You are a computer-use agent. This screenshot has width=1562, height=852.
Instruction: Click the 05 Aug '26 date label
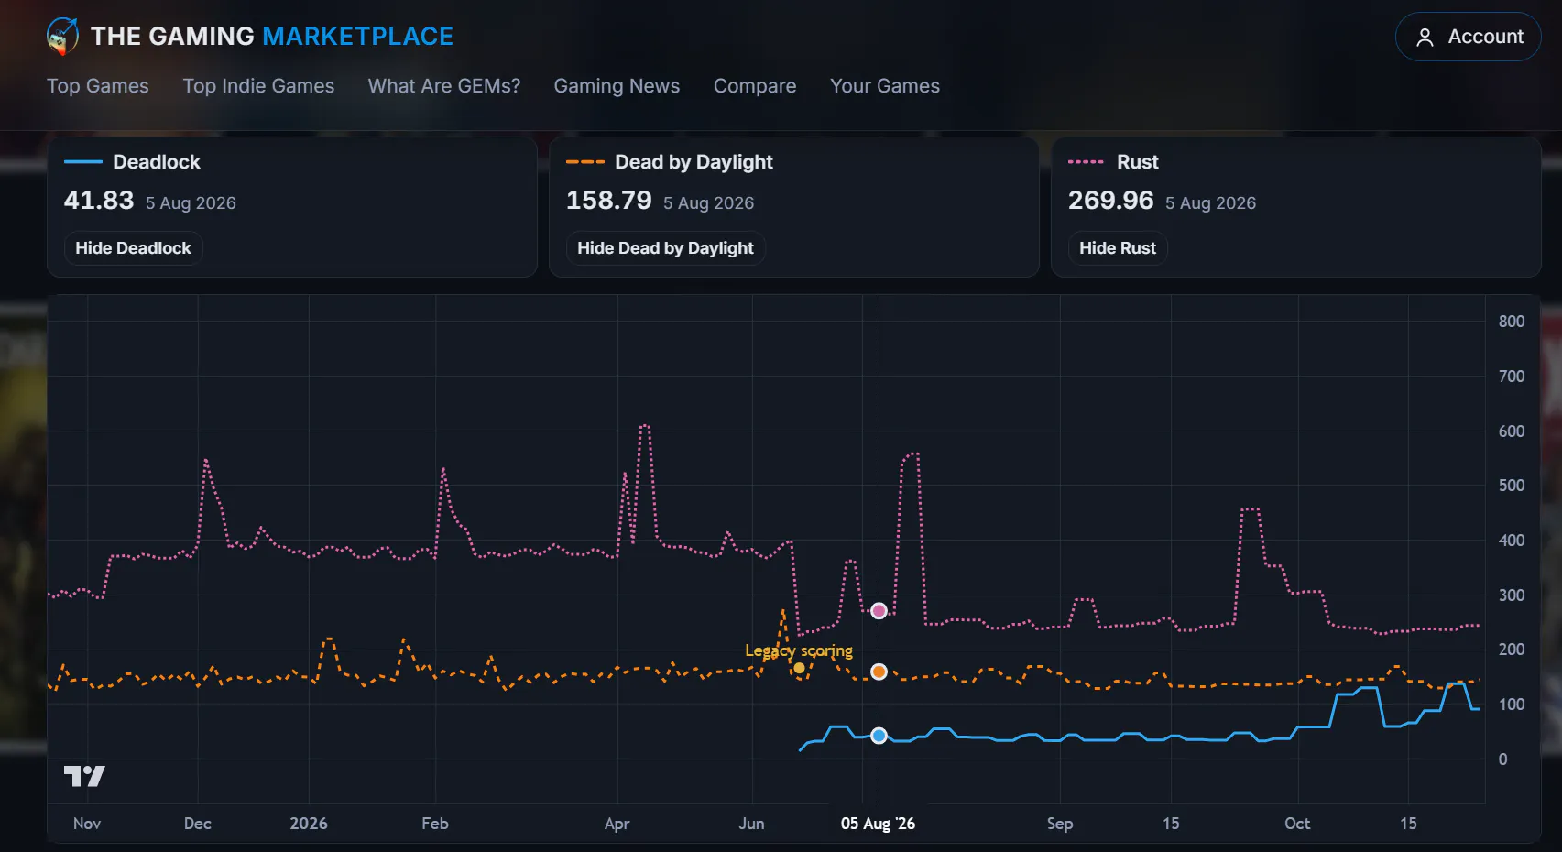[878, 824]
